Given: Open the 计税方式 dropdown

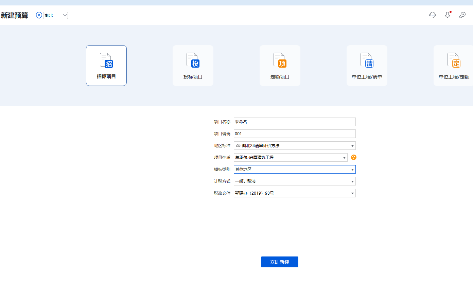Looking at the screenshot, I should [x=295, y=181].
